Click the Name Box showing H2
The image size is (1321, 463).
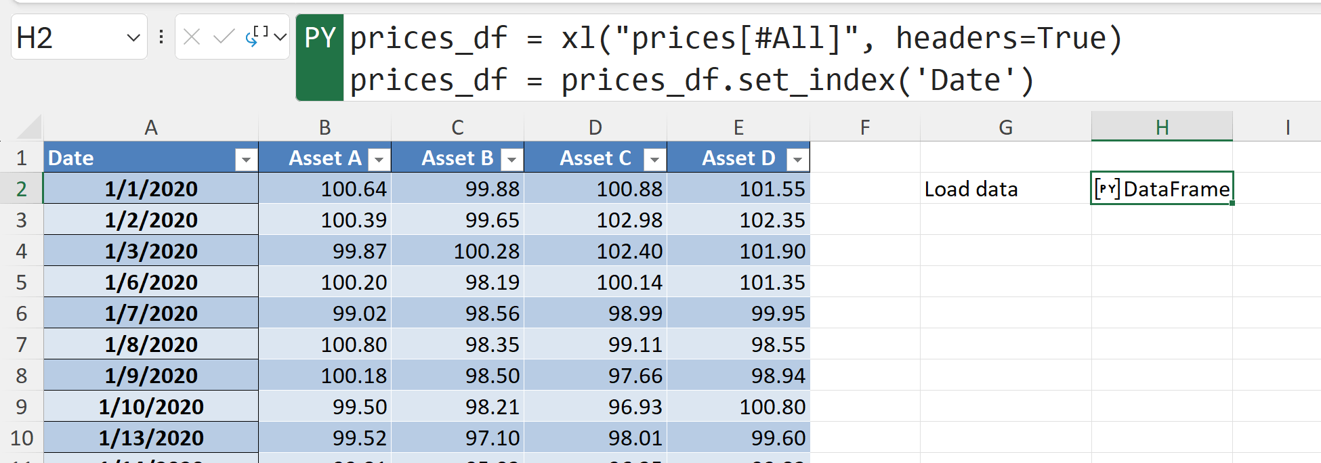(x=68, y=38)
